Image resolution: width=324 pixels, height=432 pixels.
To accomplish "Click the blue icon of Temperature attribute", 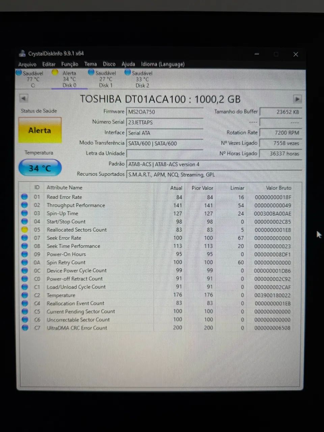I will pyautogui.click(x=25, y=295).
